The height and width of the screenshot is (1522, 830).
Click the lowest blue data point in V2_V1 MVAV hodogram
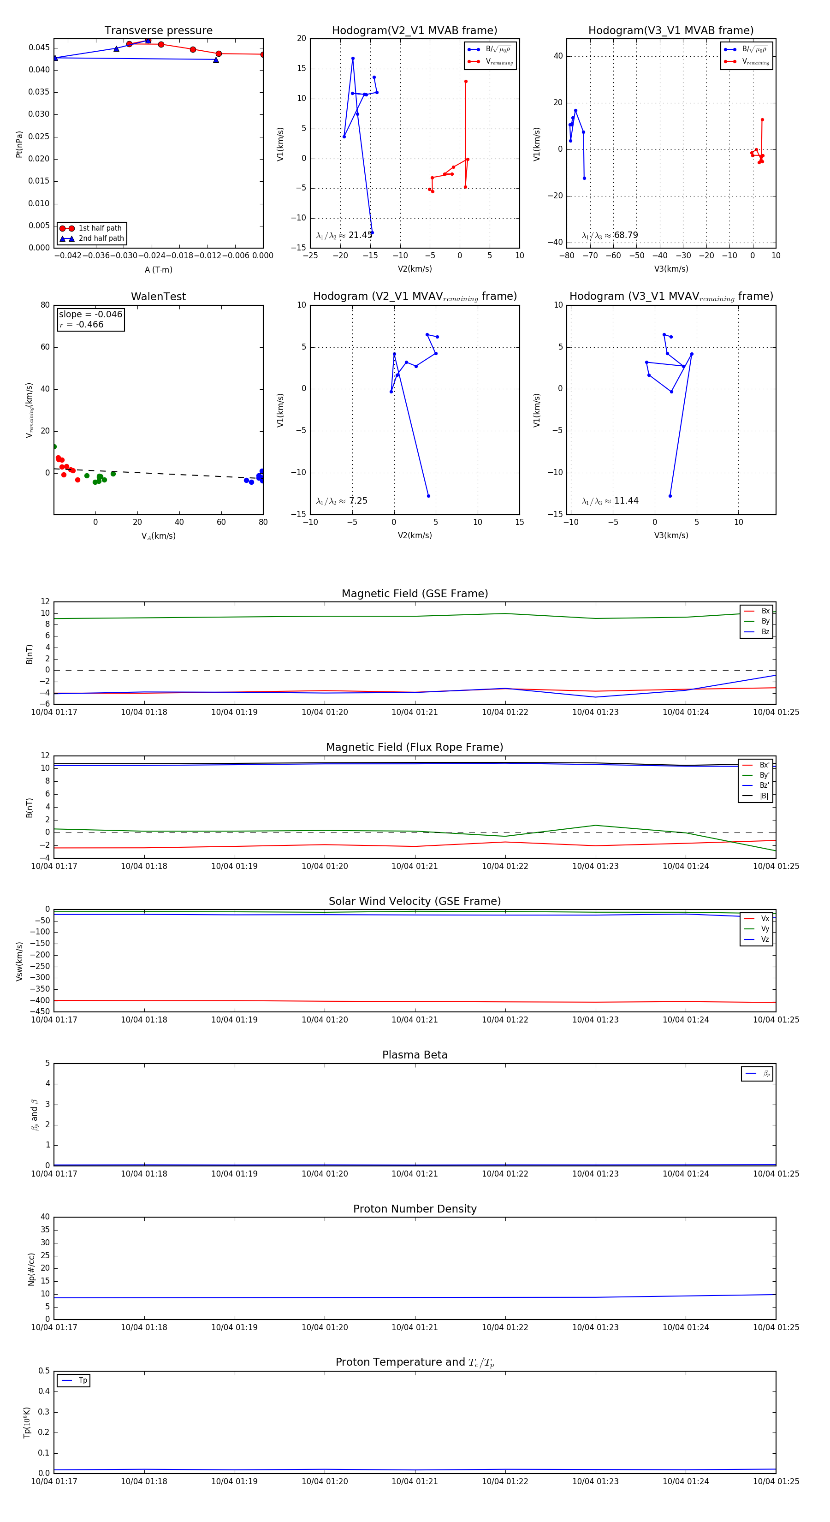pos(428,496)
